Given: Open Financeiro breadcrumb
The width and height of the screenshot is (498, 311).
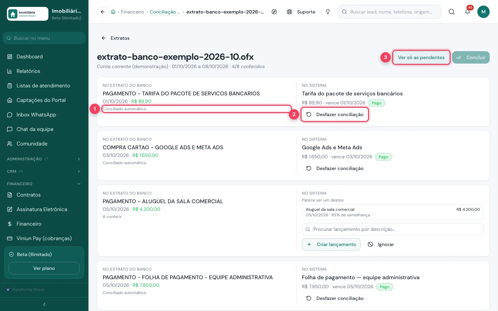Looking at the screenshot, I should [132, 12].
